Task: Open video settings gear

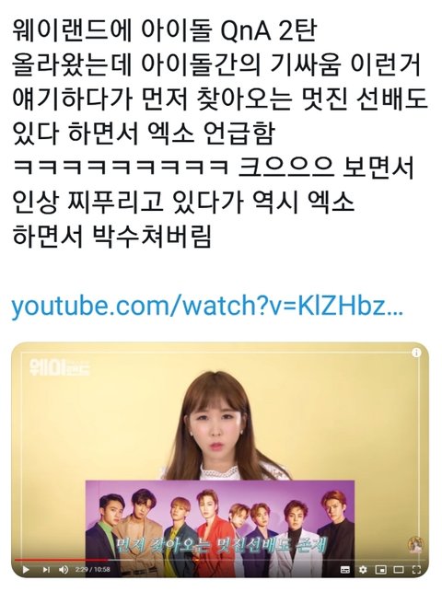Action: click(363, 569)
